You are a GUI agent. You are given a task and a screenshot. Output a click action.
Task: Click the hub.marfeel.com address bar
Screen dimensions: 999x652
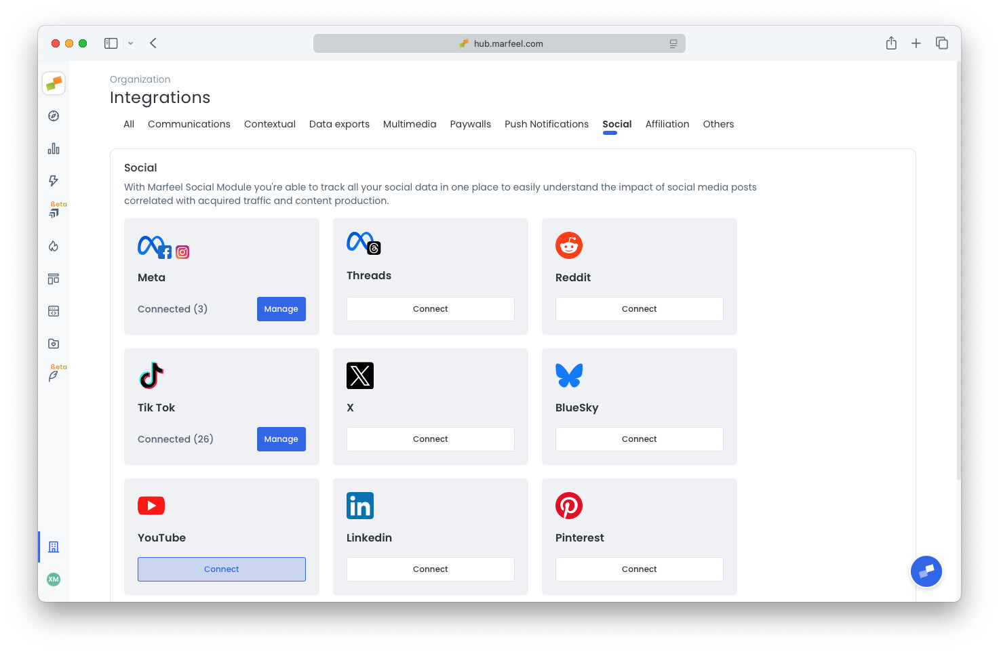click(x=499, y=43)
